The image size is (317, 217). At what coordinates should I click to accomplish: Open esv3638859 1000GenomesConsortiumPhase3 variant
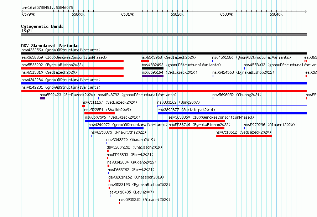64,57
